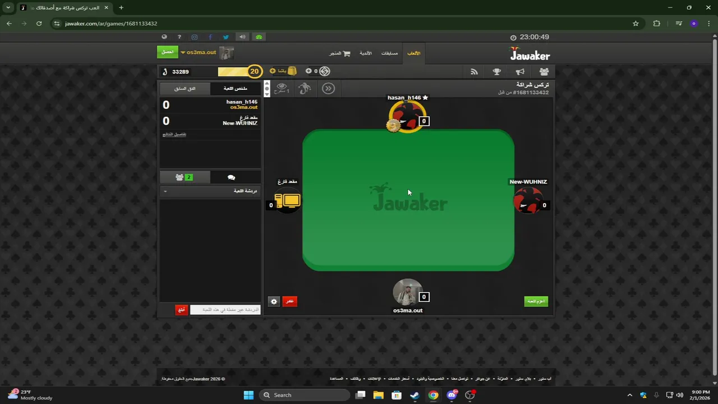
Task: Select the الألعاب games tab
Action: click(x=413, y=53)
